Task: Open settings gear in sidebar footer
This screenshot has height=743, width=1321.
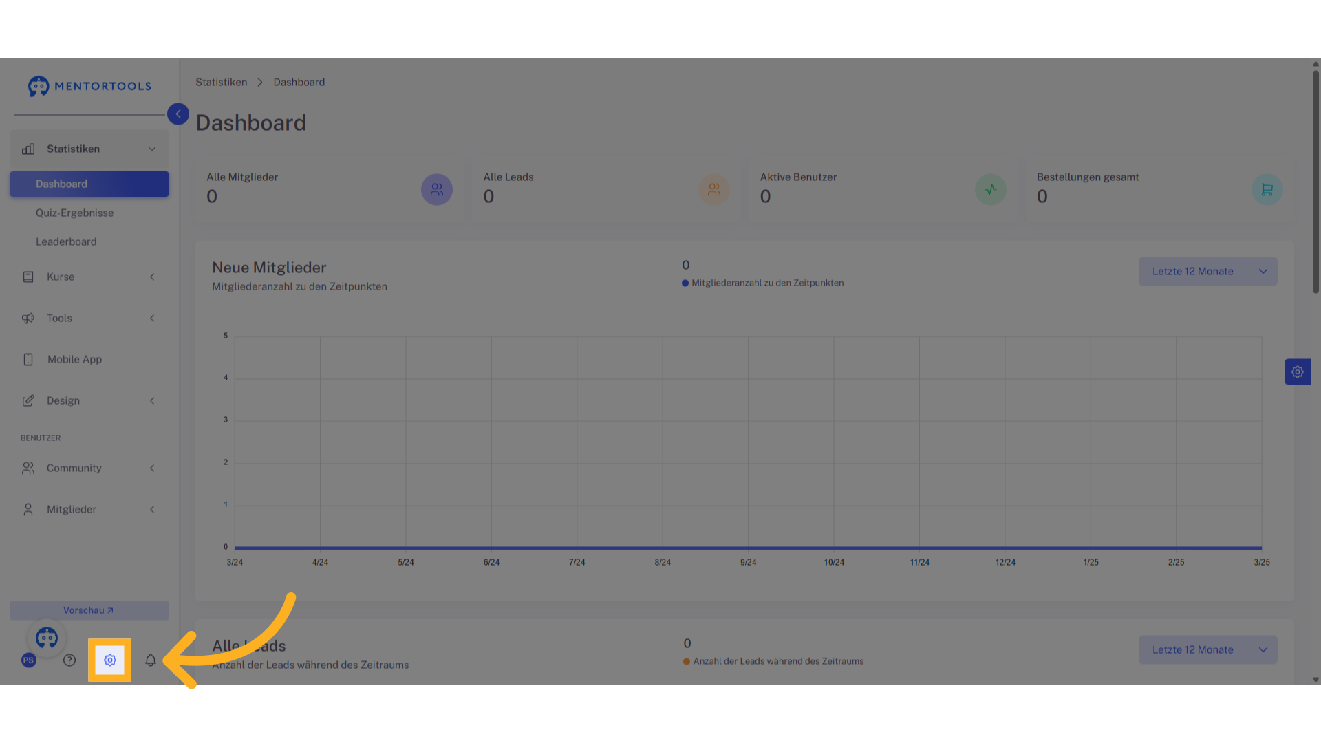Action: 110,660
